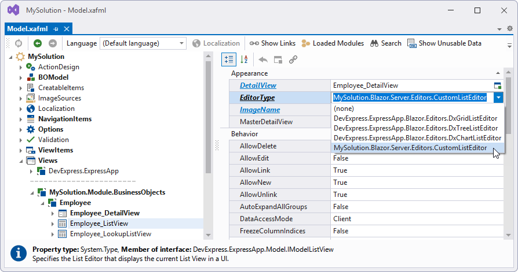Select ViewItems tree item
Viewport: 518px width, 272px height.
tap(56, 150)
